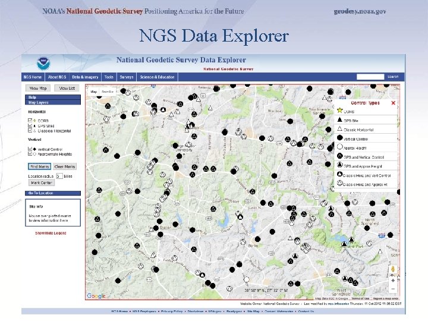428x321 pixels.
Task: Click the Approx Height white circle legend icon
Action: (x=339, y=147)
